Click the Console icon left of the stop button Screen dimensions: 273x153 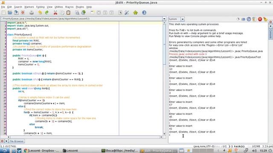pyautogui.click(x=254, y=19)
